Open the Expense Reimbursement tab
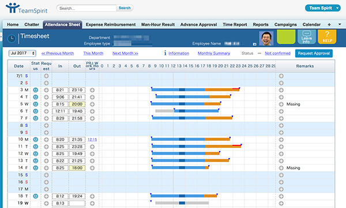 click(x=111, y=25)
